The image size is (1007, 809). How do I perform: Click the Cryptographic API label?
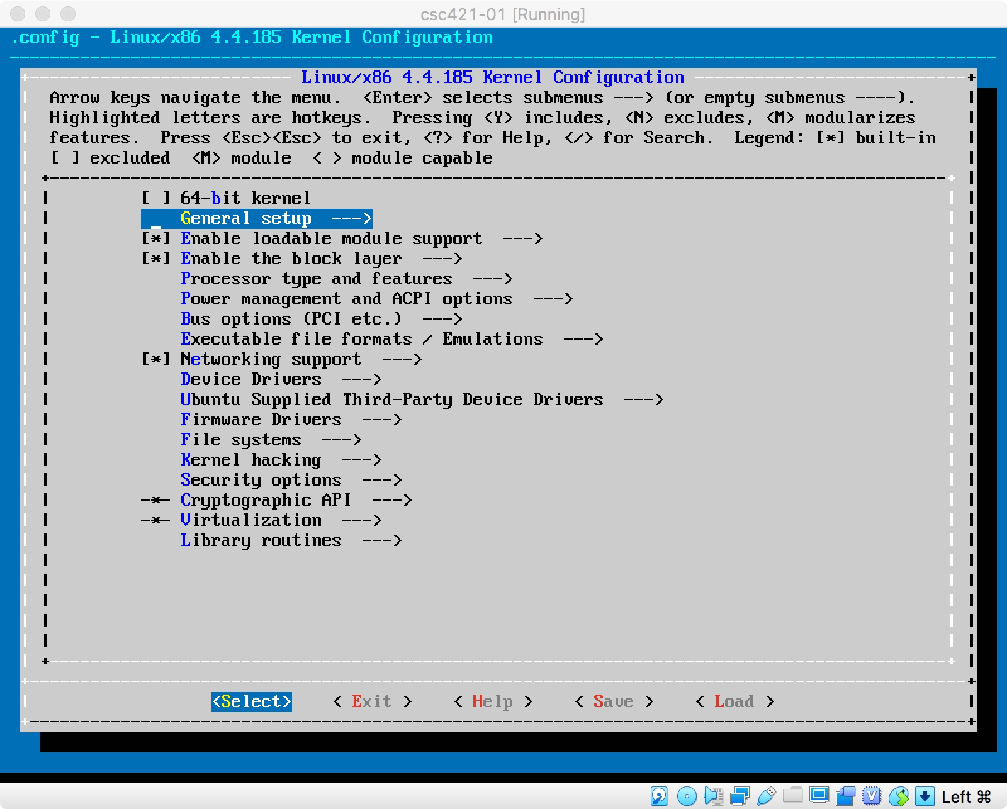click(266, 500)
